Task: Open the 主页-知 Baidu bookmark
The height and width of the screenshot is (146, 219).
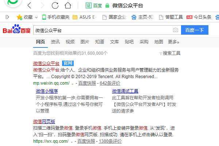Action: tap(142, 17)
